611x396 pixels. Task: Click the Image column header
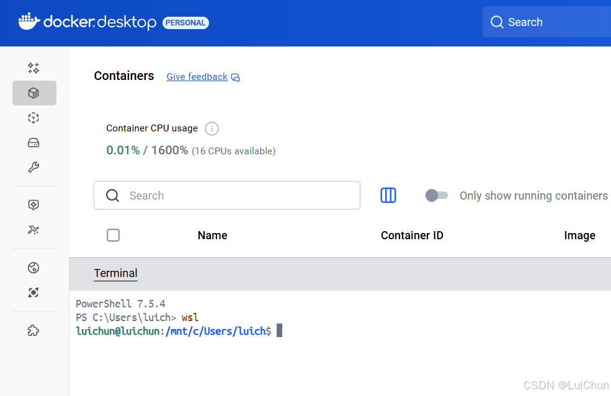(x=580, y=235)
